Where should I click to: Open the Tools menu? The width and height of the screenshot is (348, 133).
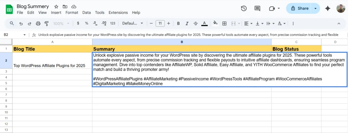[100, 13]
